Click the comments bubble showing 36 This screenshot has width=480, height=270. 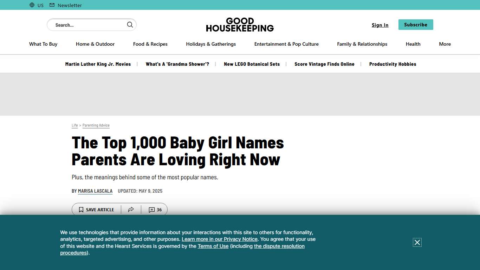(x=155, y=210)
